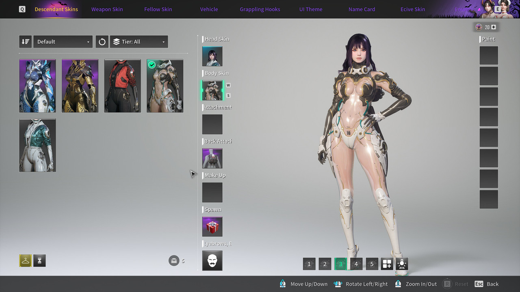The height and width of the screenshot is (292, 520).
Task: Expand the Tier: All filter dropdown
Action: tap(139, 42)
